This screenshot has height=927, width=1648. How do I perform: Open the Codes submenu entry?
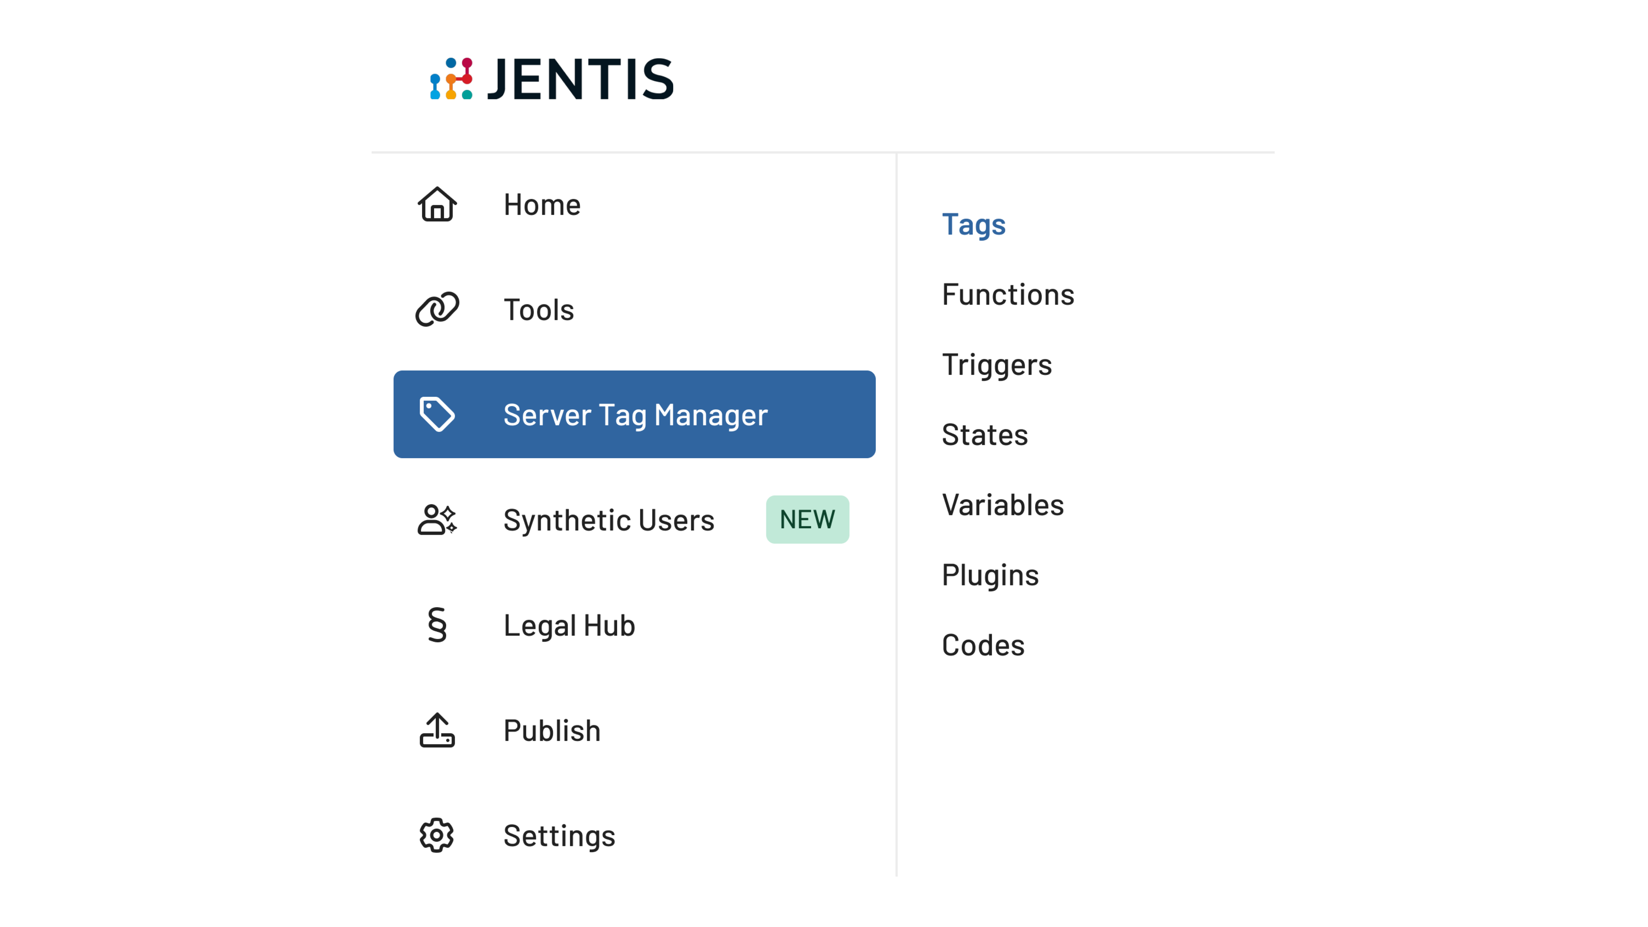tap(983, 645)
